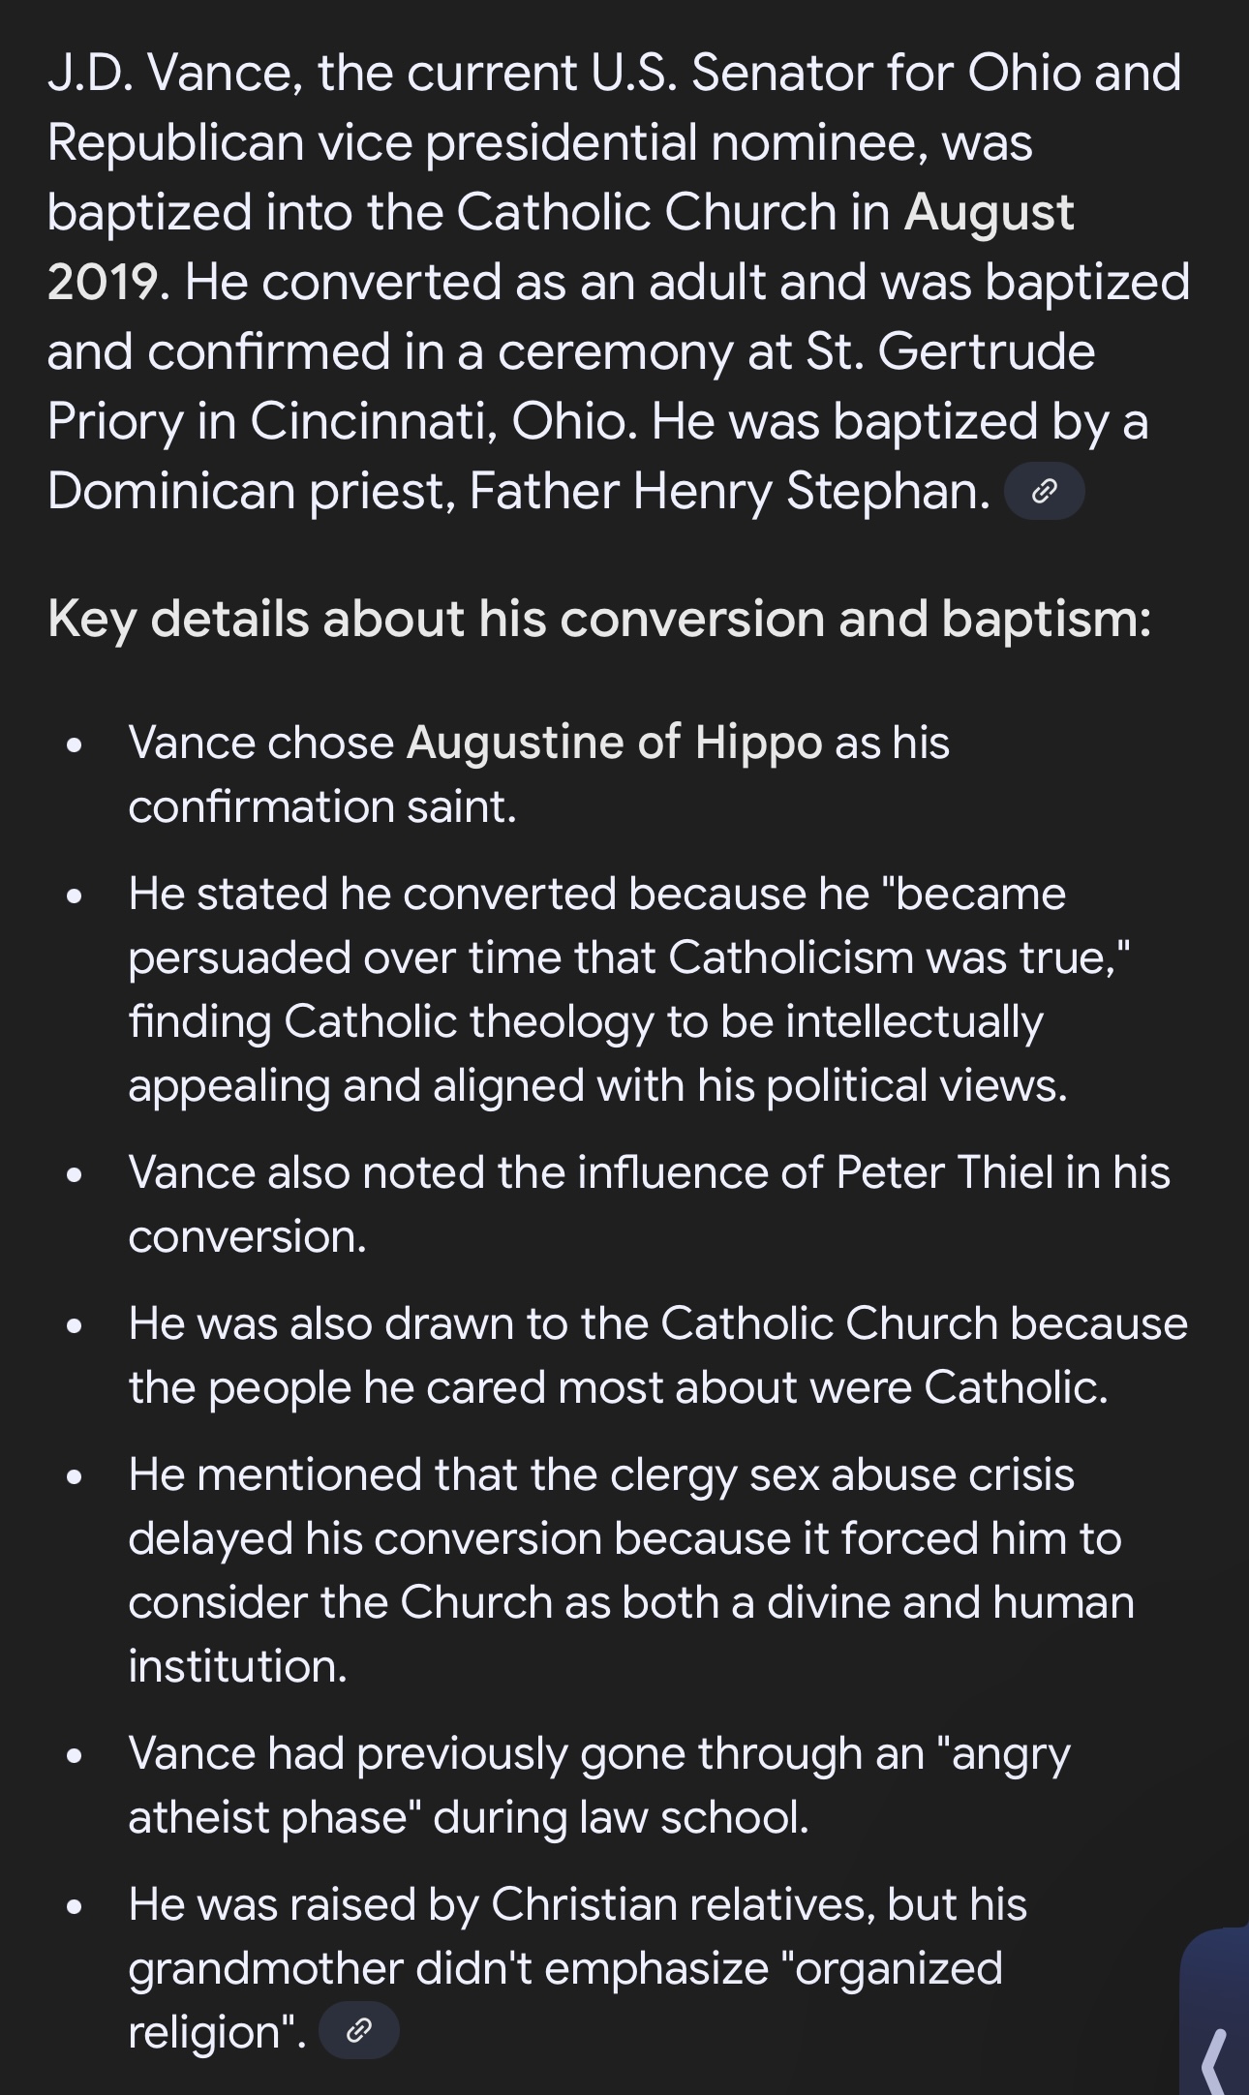Select the bullet about people he cared about

657,1355
